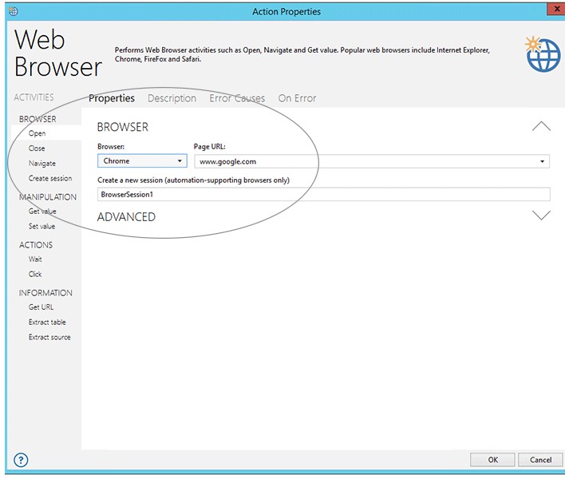Open the Browser dropdown showing Chrome
565x479 pixels.
(x=142, y=160)
